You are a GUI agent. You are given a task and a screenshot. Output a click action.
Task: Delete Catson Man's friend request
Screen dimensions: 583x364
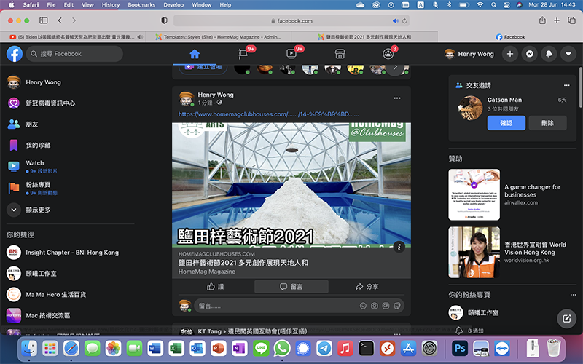(x=547, y=123)
